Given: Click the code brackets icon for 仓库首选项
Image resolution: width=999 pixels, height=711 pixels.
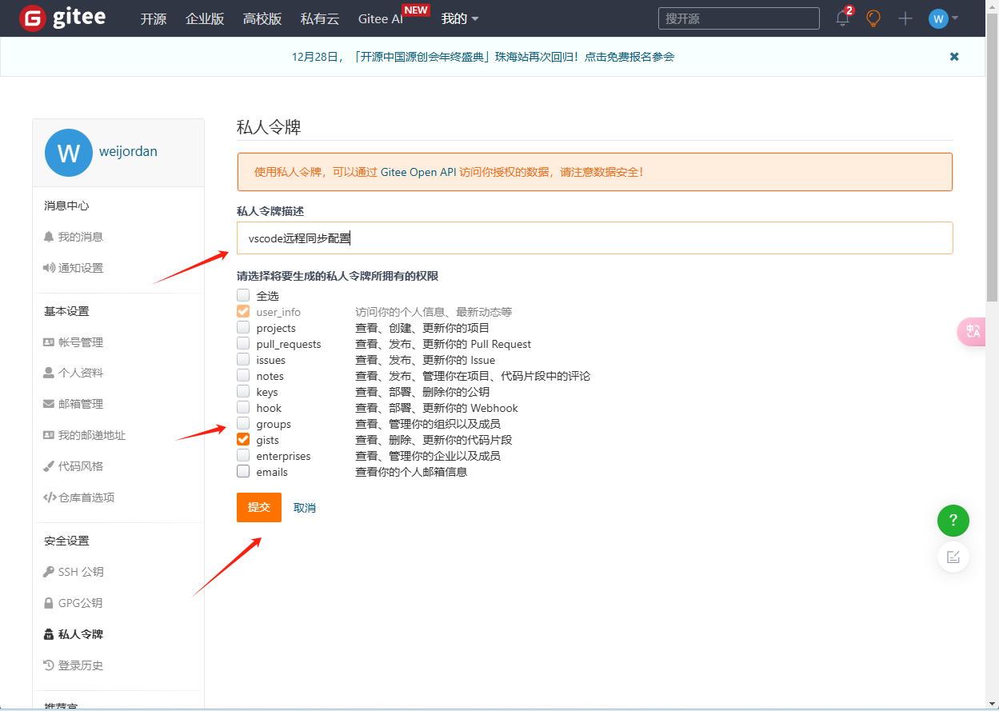Looking at the screenshot, I should 50,497.
